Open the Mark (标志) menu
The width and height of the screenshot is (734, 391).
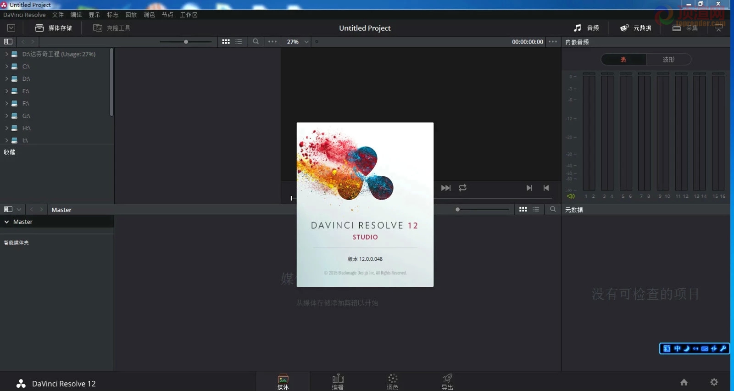pos(113,15)
